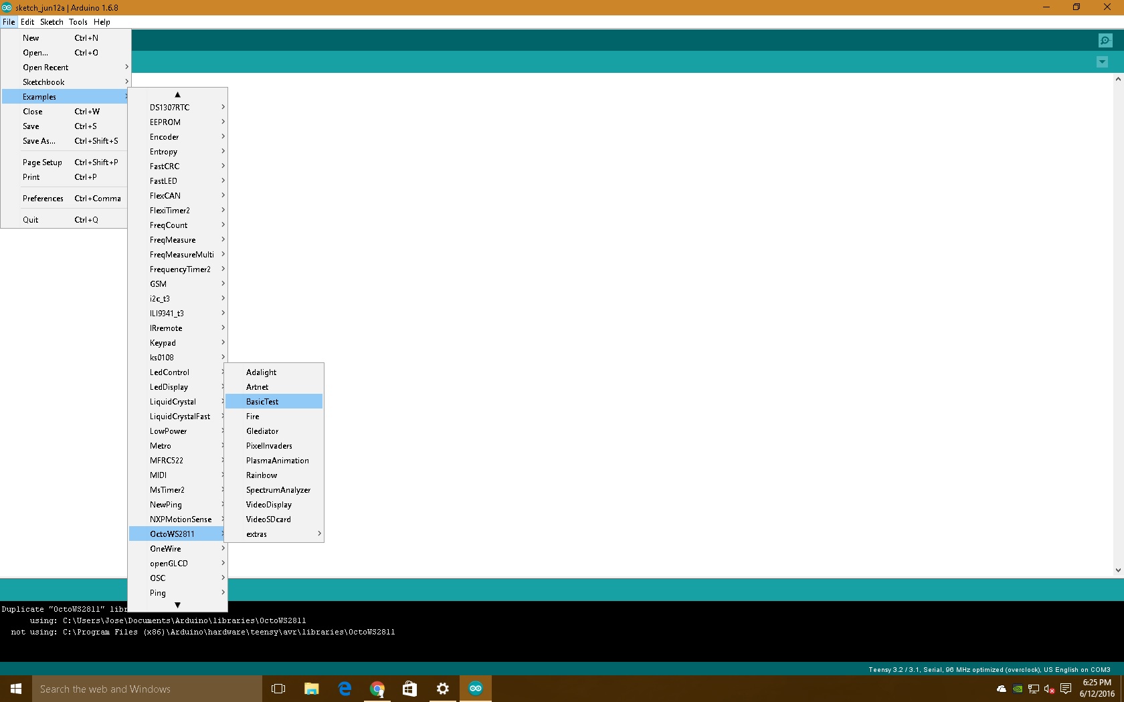Open the Tools menu
Screen dimensions: 1124x702
[x=78, y=22]
